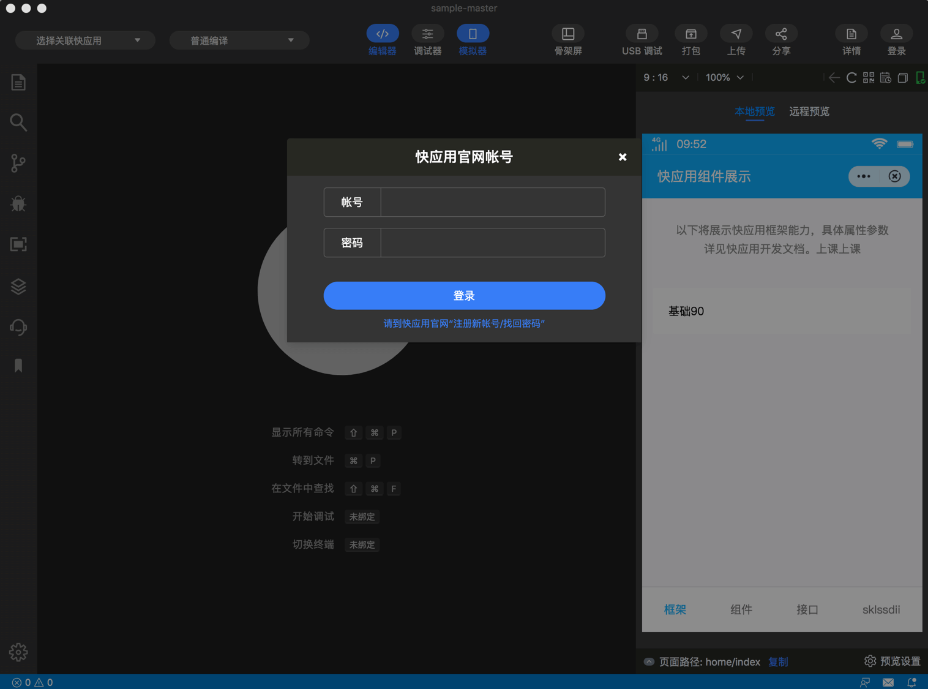Open the settings gear at sidebar bottom
Viewport: 928px width, 689px height.
tap(18, 652)
